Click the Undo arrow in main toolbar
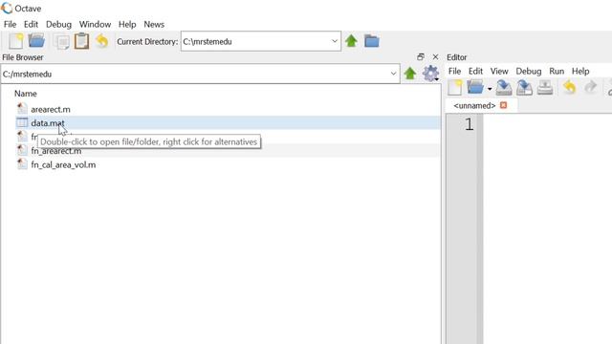612x344 pixels. click(x=102, y=41)
